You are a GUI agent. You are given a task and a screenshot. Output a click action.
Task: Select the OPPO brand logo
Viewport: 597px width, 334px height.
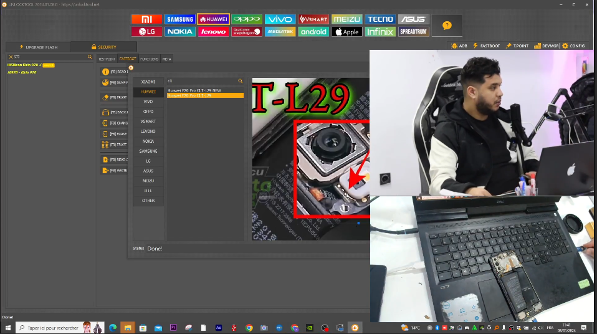247,19
